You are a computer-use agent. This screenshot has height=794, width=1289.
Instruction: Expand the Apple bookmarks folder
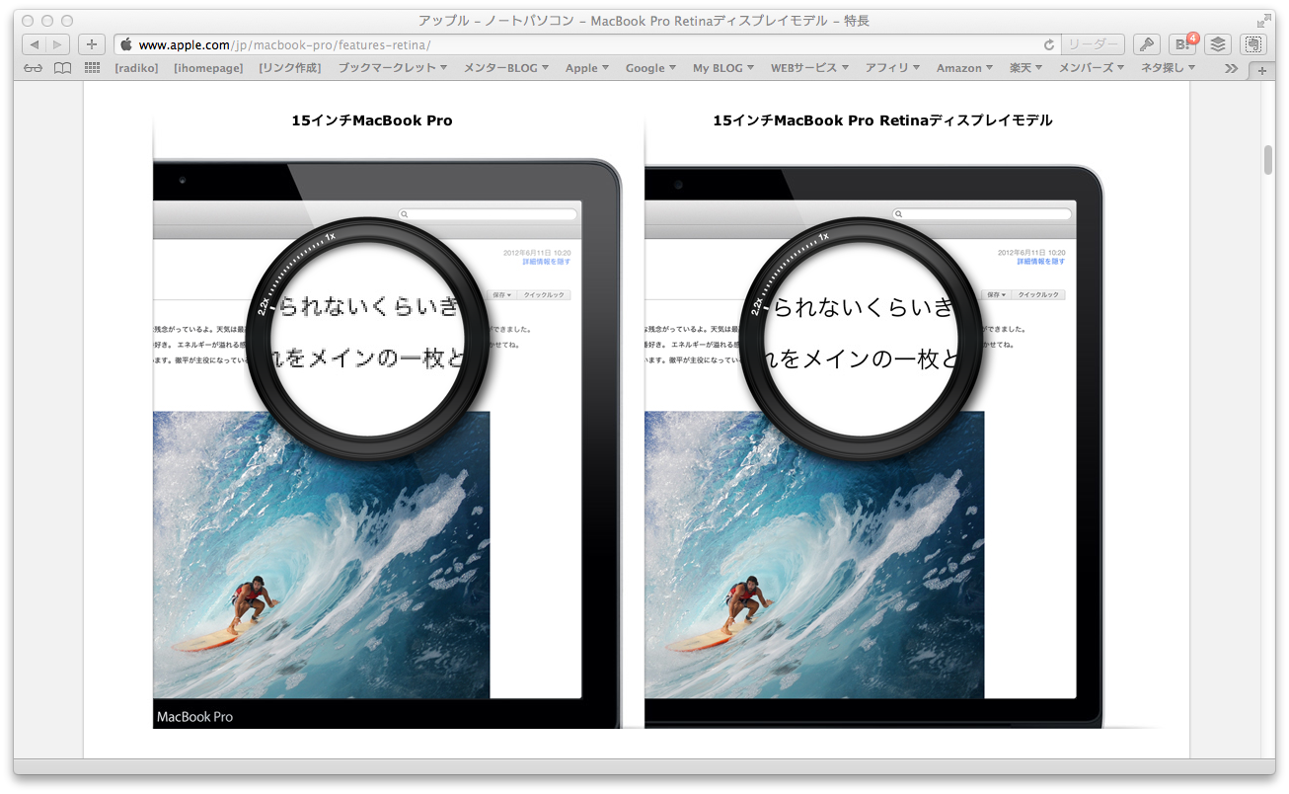588,68
